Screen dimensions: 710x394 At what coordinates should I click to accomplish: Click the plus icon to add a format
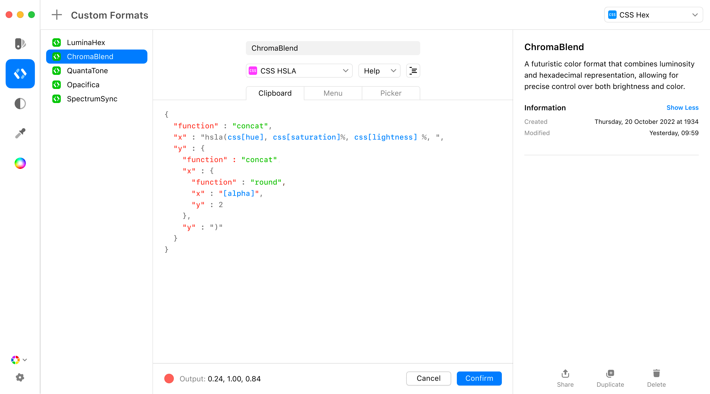pyautogui.click(x=57, y=15)
